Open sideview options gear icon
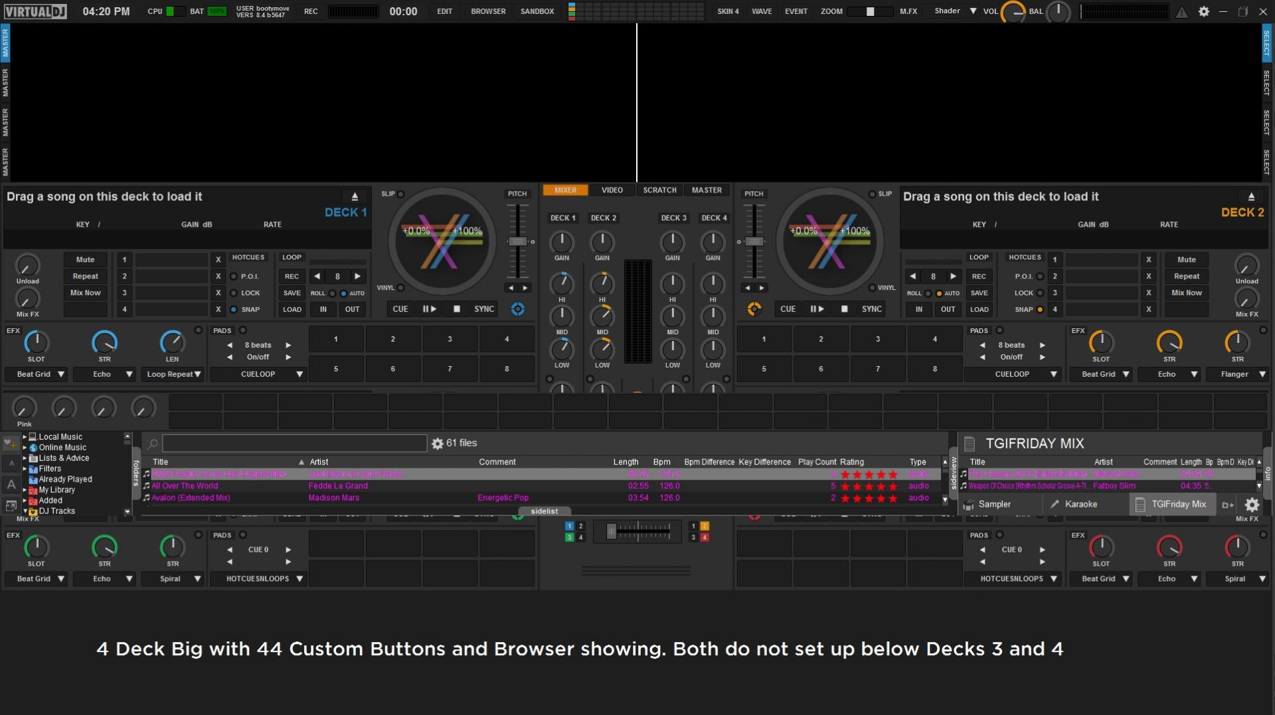Image resolution: width=1275 pixels, height=715 pixels. point(1252,505)
